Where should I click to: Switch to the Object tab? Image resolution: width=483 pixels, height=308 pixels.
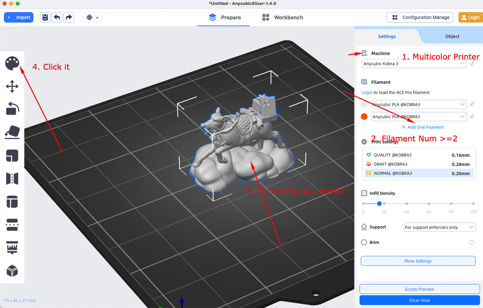point(452,36)
